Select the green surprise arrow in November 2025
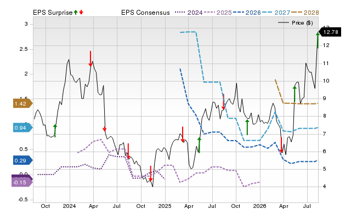Image resolution: width=351 pixels, height=209 pixels. (x=247, y=127)
